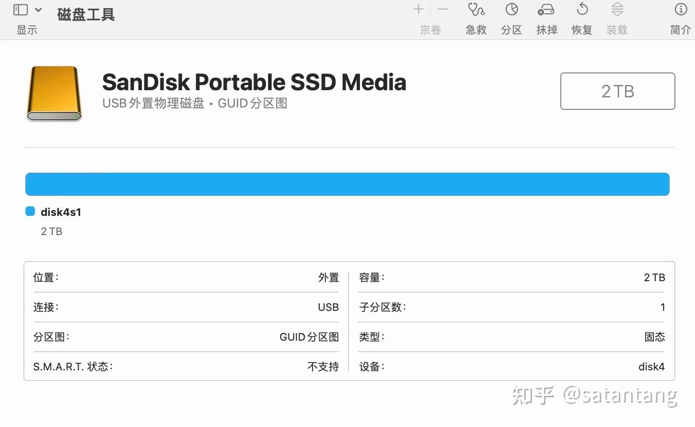Viewport: 695px width, 427px height.
Task: Open the Info icon labeled 简介
Action: point(681,9)
